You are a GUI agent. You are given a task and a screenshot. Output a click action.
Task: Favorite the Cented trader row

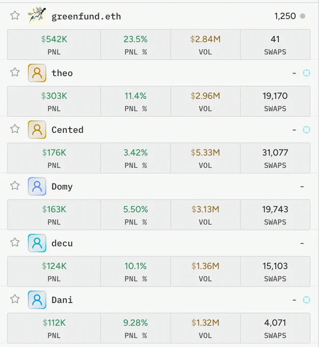[15, 129]
